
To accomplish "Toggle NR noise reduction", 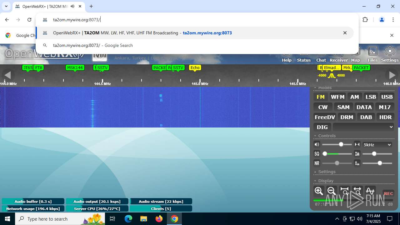I will click(x=317, y=163).
